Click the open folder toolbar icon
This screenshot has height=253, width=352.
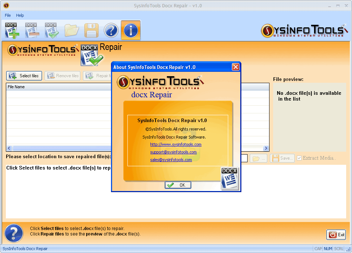(72, 31)
